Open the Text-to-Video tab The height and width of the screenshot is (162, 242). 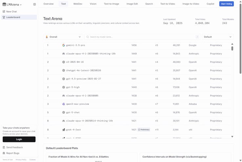pos(168,4)
